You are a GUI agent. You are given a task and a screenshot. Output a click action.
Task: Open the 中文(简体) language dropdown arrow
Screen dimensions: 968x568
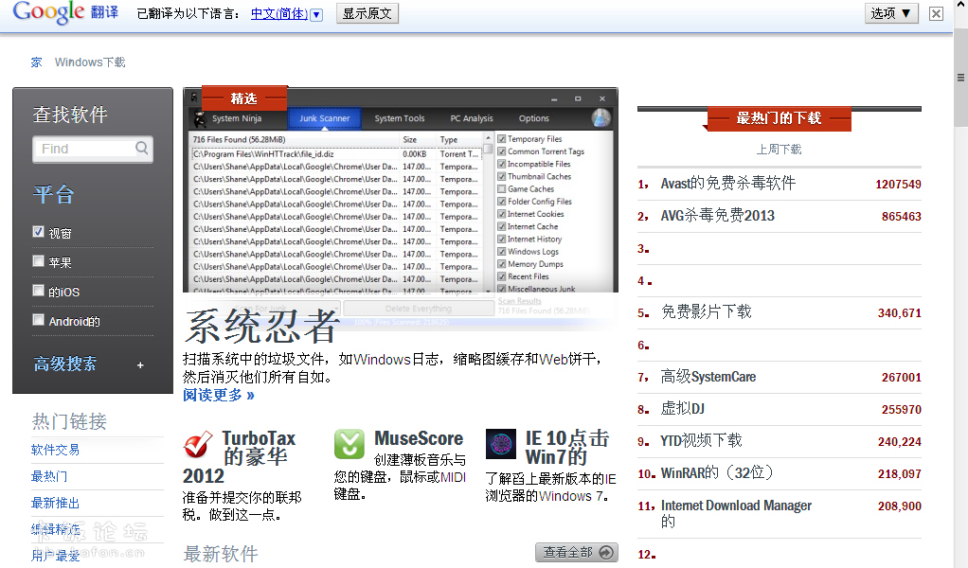(x=316, y=14)
